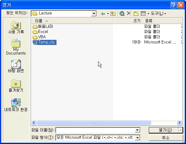This screenshot has height=144, width=186.
Task: Sort by the 종류 column header
Action: (x=160, y=21)
